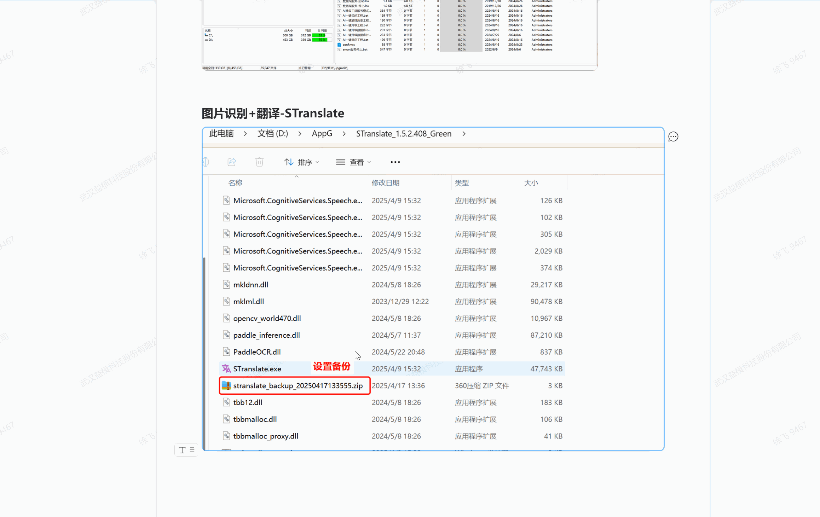Click the zip archive icon of stranslate_backup
Viewport: 820px width, 517px height.
pos(226,386)
